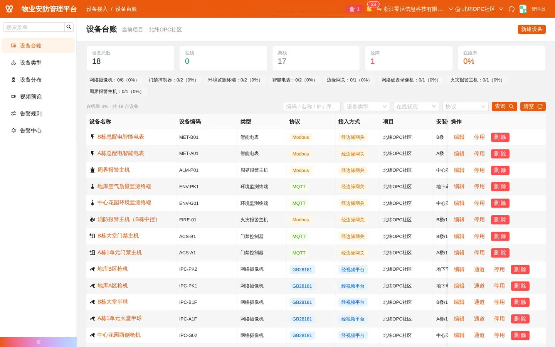Open the 设备类型 filter dropdown

pos(367,106)
